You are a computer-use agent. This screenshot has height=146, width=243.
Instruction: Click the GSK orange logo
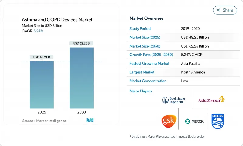click(168, 121)
